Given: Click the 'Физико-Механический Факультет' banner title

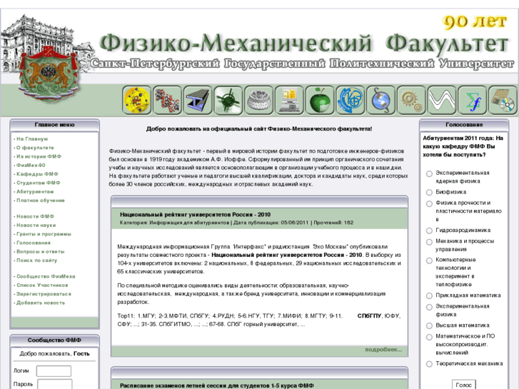Looking at the screenshot, I should tap(304, 44).
